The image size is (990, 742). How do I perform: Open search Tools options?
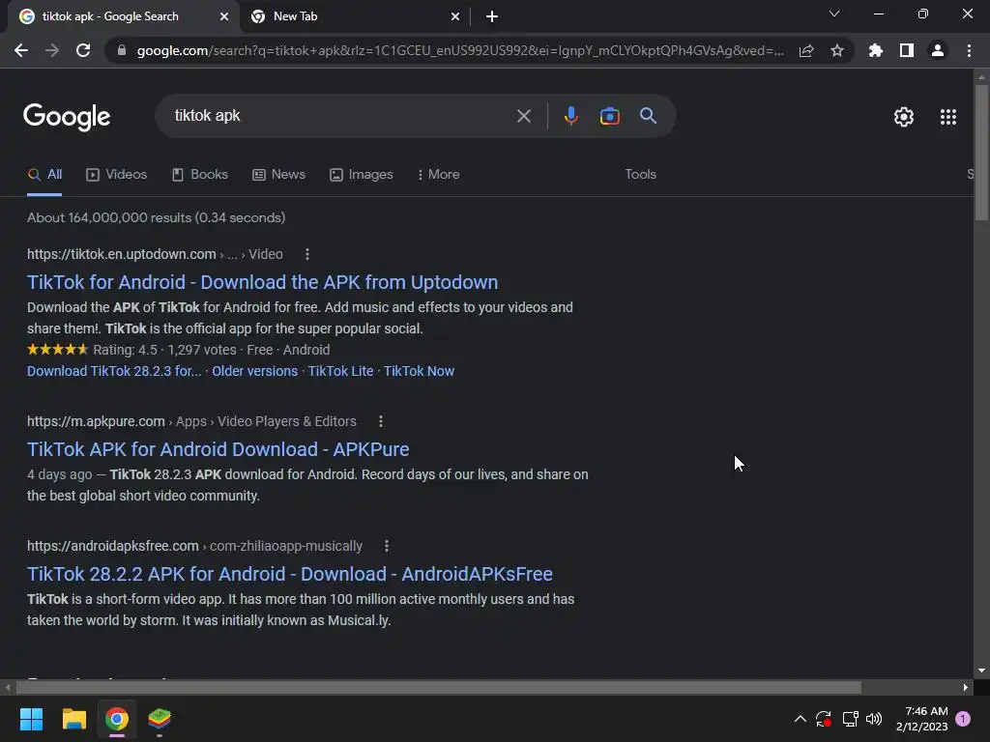pos(640,175)
